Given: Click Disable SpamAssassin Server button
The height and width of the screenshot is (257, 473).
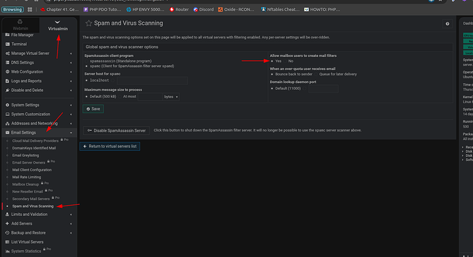Looking at the screenshot, I should [116, 131].
